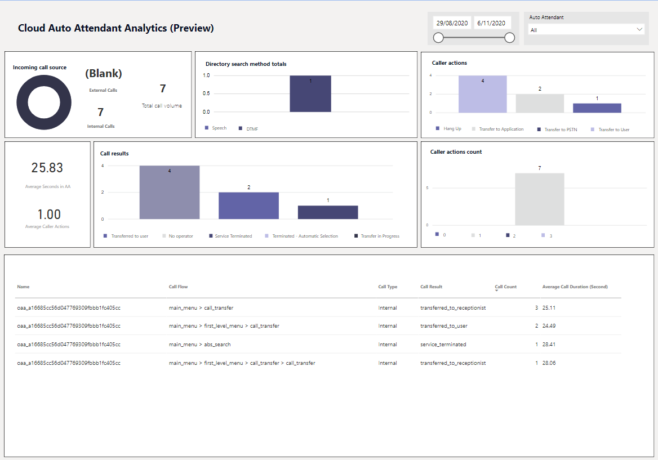Select legend item 2 in Caller actions count

tap(511, 235)
